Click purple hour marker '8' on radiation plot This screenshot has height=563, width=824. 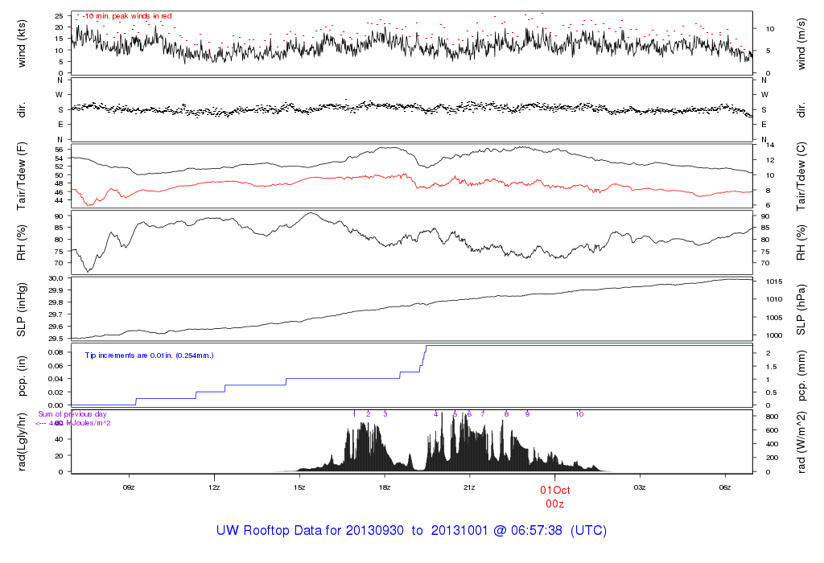coord(507,414)
